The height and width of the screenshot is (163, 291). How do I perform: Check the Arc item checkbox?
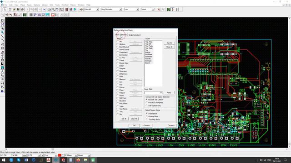pos(117,41)
